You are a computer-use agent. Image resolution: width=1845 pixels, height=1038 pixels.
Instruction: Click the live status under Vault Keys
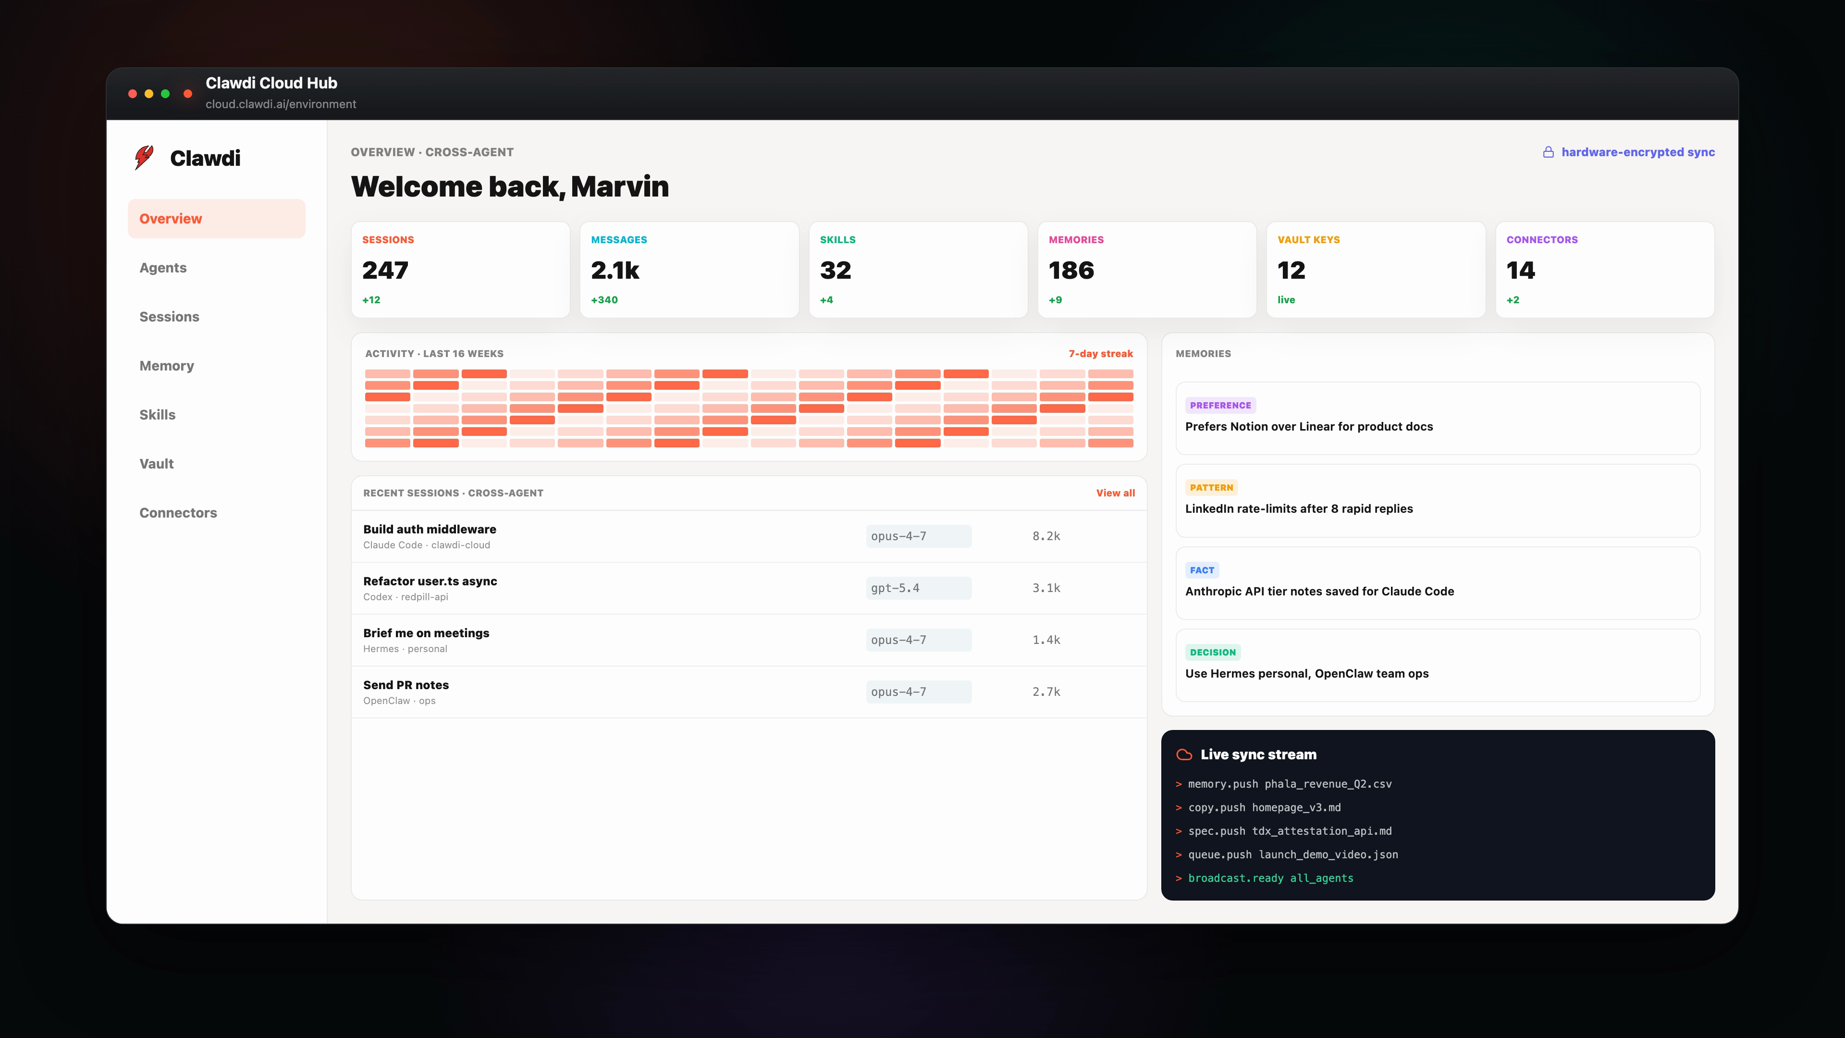pyautogui.click(x=1286, y=300)
